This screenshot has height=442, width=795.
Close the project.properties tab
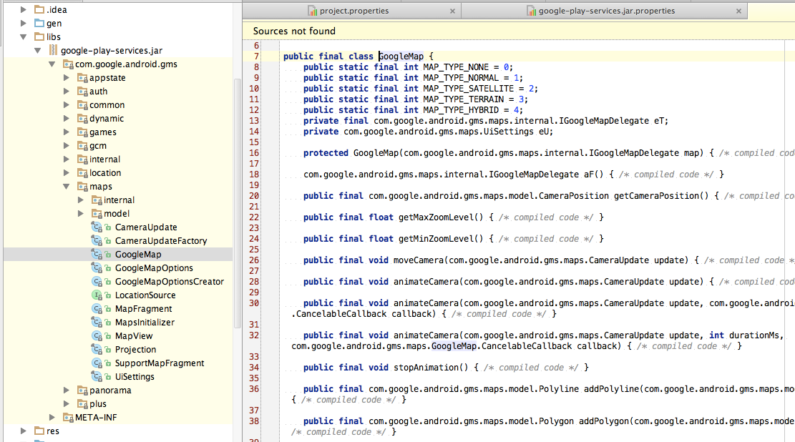click(452, 11)
